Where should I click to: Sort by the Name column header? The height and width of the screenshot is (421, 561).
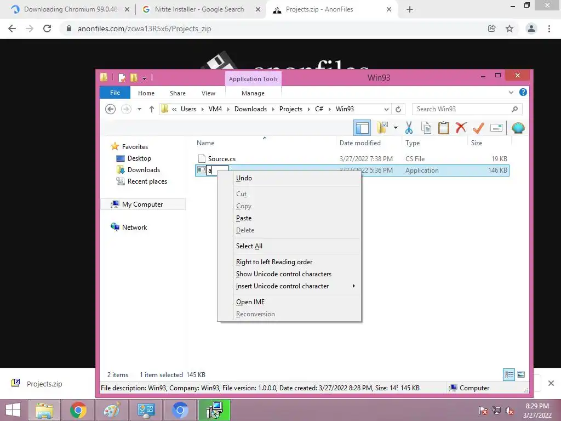click(205, 143)
